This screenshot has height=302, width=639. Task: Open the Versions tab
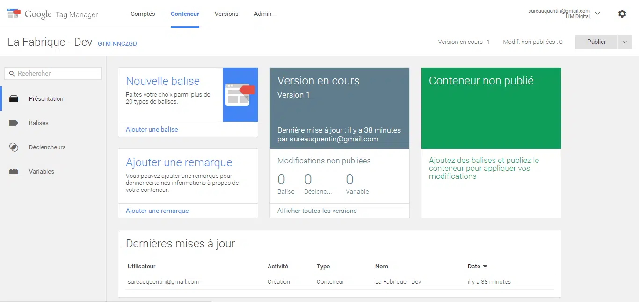coord(226,14)
